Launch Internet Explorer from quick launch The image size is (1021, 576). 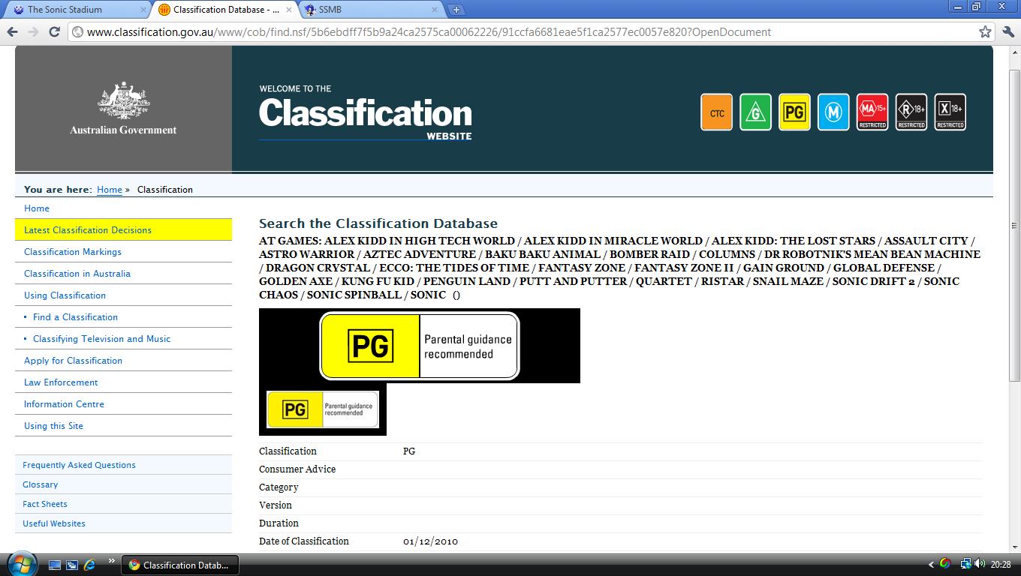pyautogui.click(x=90, y=565)
